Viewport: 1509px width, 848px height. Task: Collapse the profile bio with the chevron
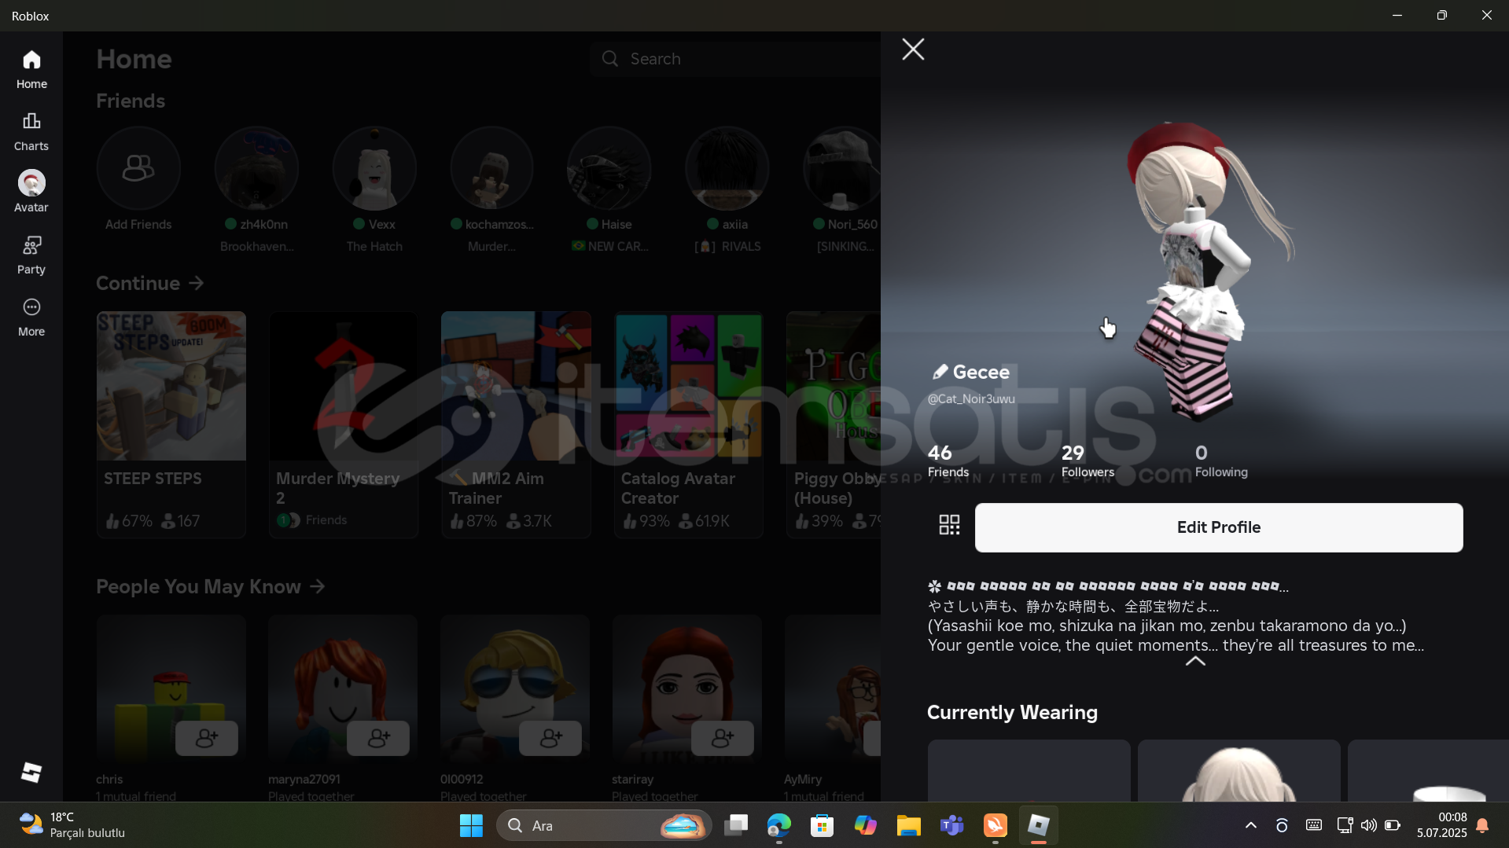point(1195,662)
